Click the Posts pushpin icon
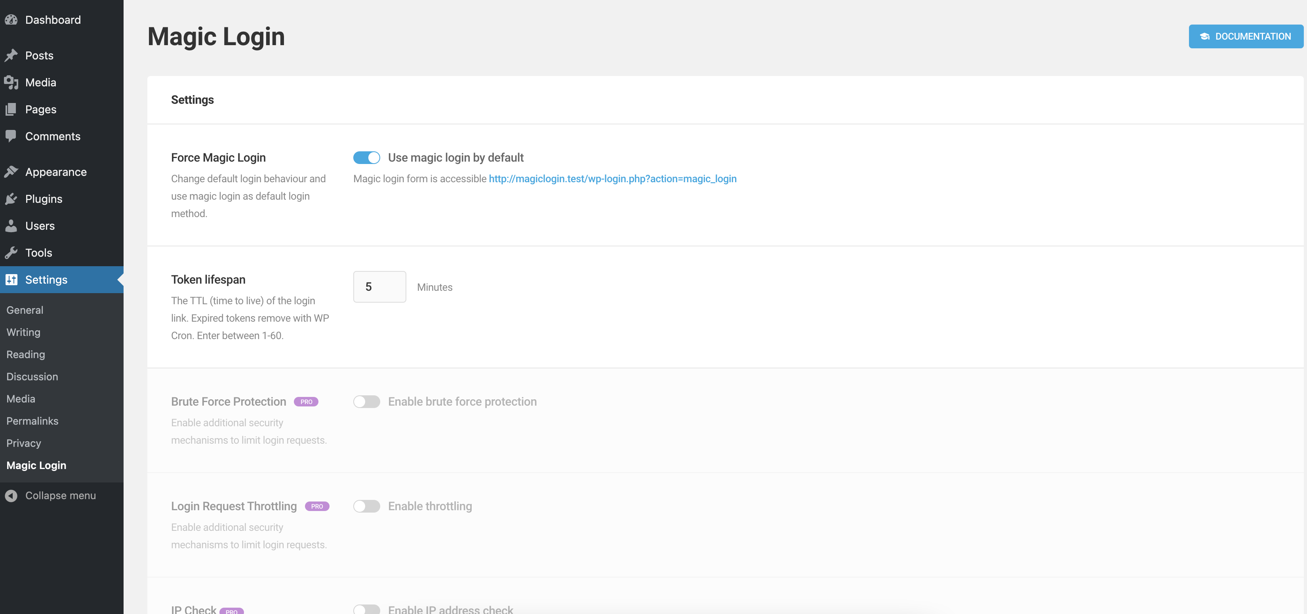Screen dimensions: 1307x614 point(11,55)
